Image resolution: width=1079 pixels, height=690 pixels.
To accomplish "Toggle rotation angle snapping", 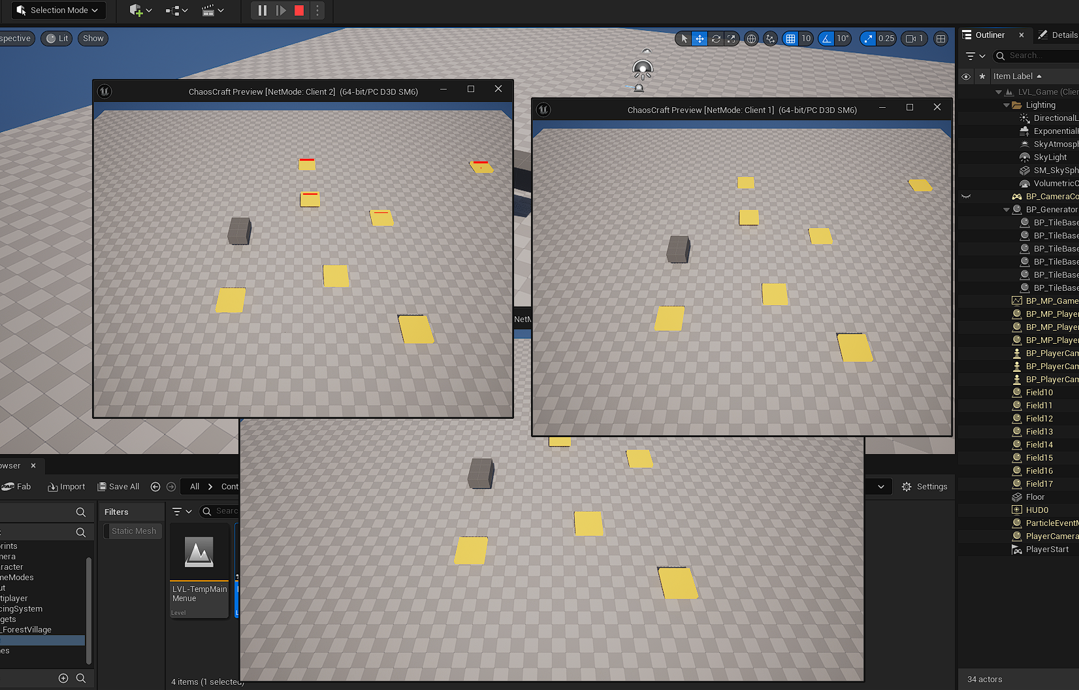I will (827, 39).
